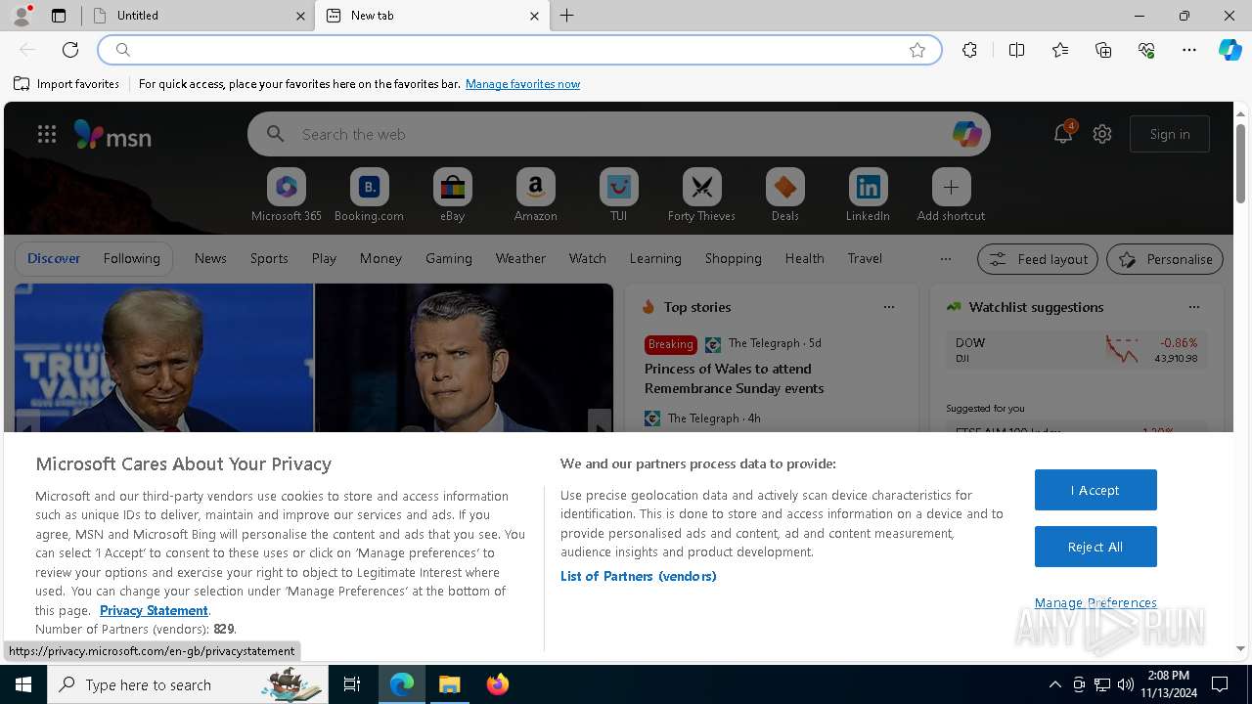Open Top stories card options
This screenshot has height=704, width=1252.
point(889,307)
